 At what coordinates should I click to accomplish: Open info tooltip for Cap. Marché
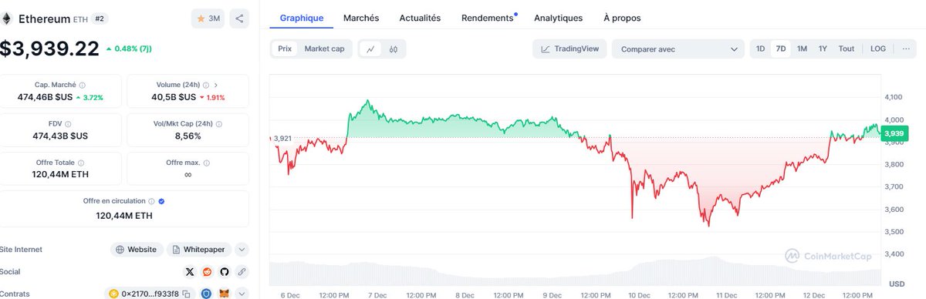pos(83,86)
